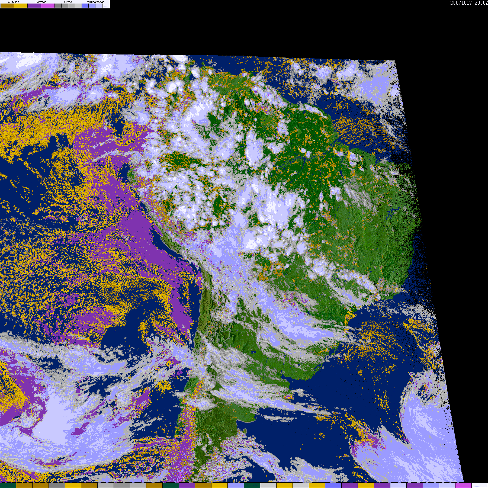Click the 20071017 2000Z timestamp
The image size is (488, 488).
[469, 3]
